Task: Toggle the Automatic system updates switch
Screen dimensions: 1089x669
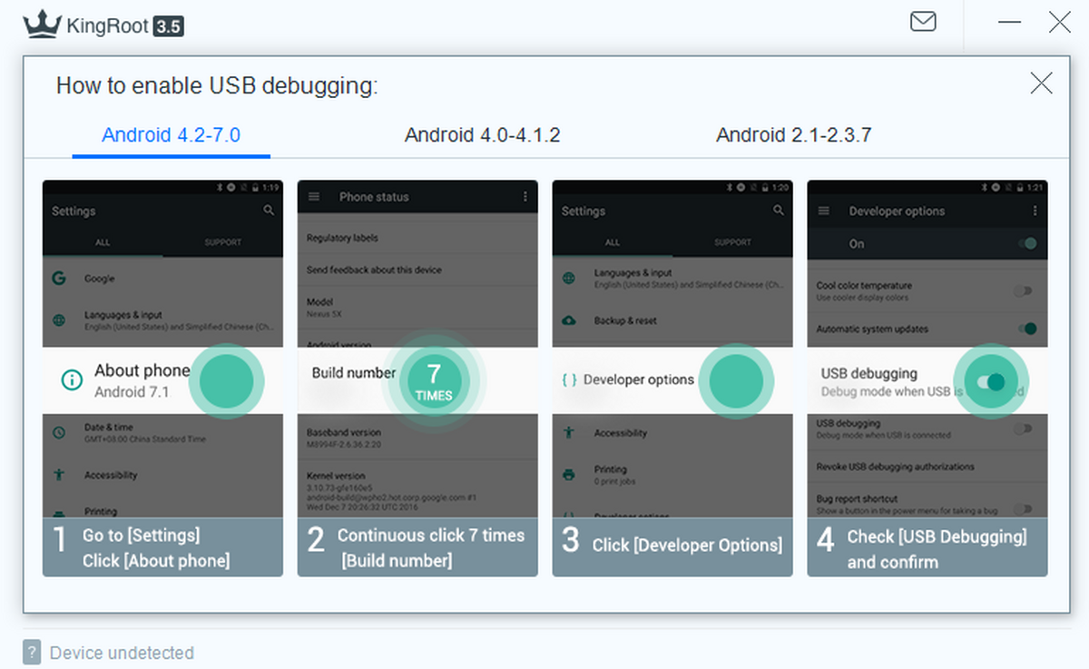Action: [1025, 329]
